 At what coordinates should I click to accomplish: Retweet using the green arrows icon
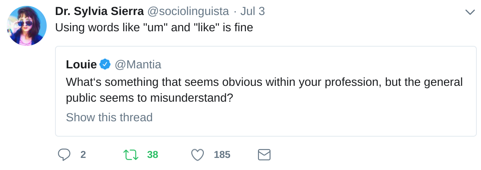tap(131, 155)
